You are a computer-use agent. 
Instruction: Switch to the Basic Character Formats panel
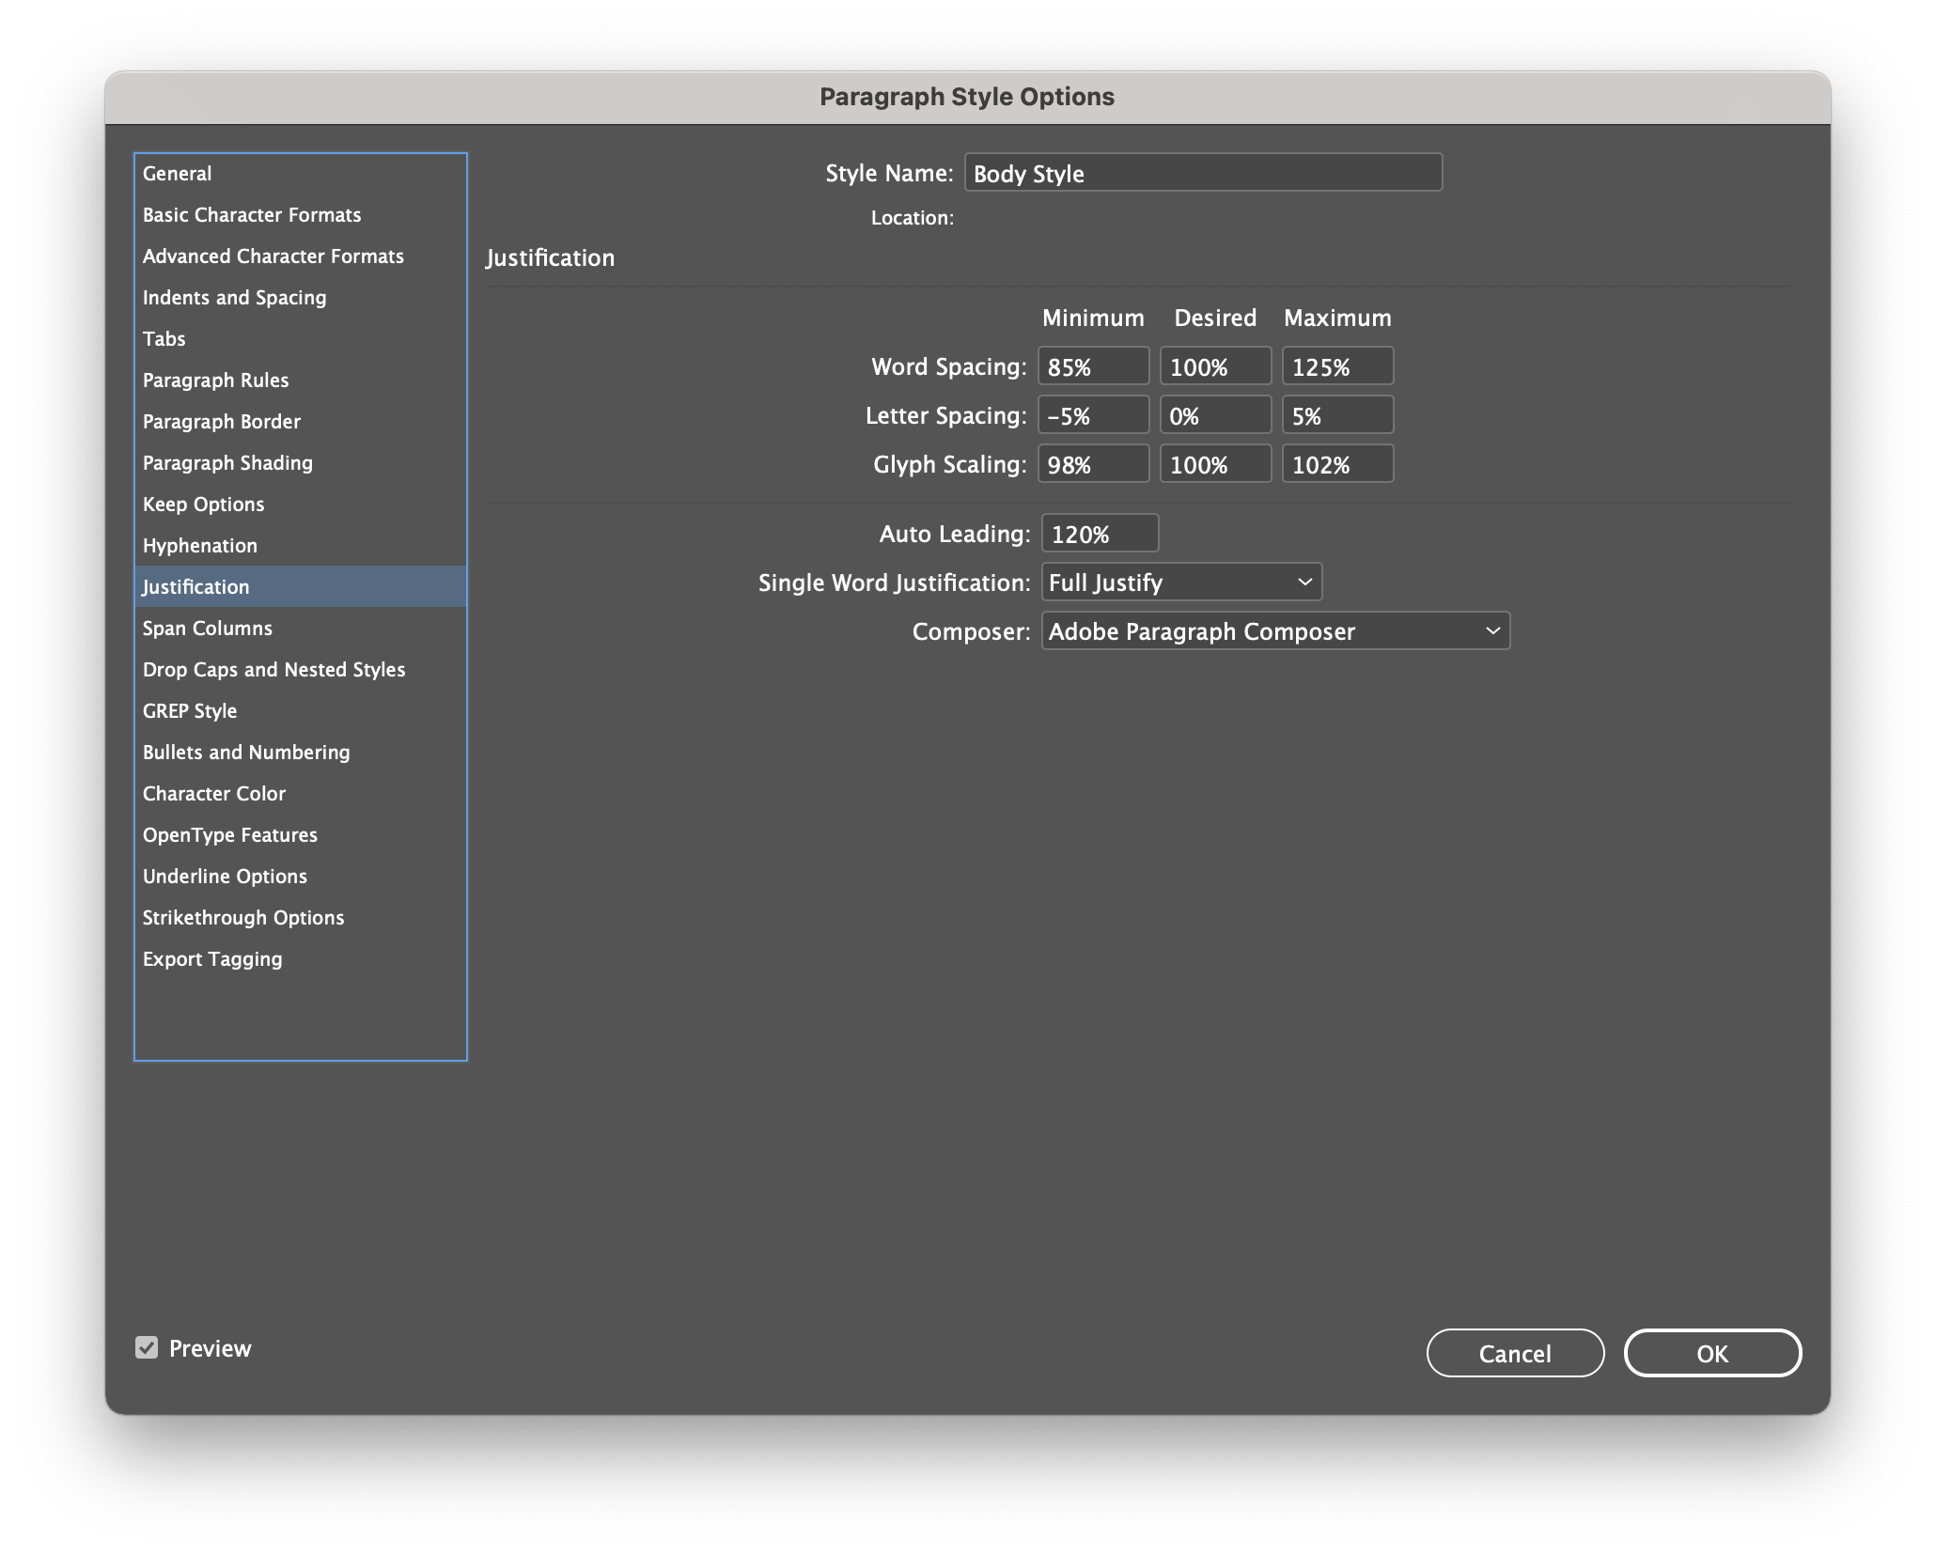252,214
